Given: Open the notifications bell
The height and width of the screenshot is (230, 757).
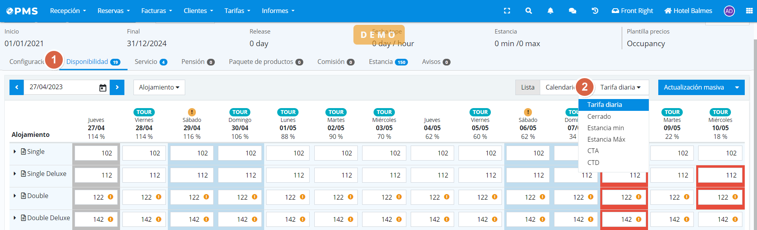Looking at the screenshot, I should tap(550, 11).
